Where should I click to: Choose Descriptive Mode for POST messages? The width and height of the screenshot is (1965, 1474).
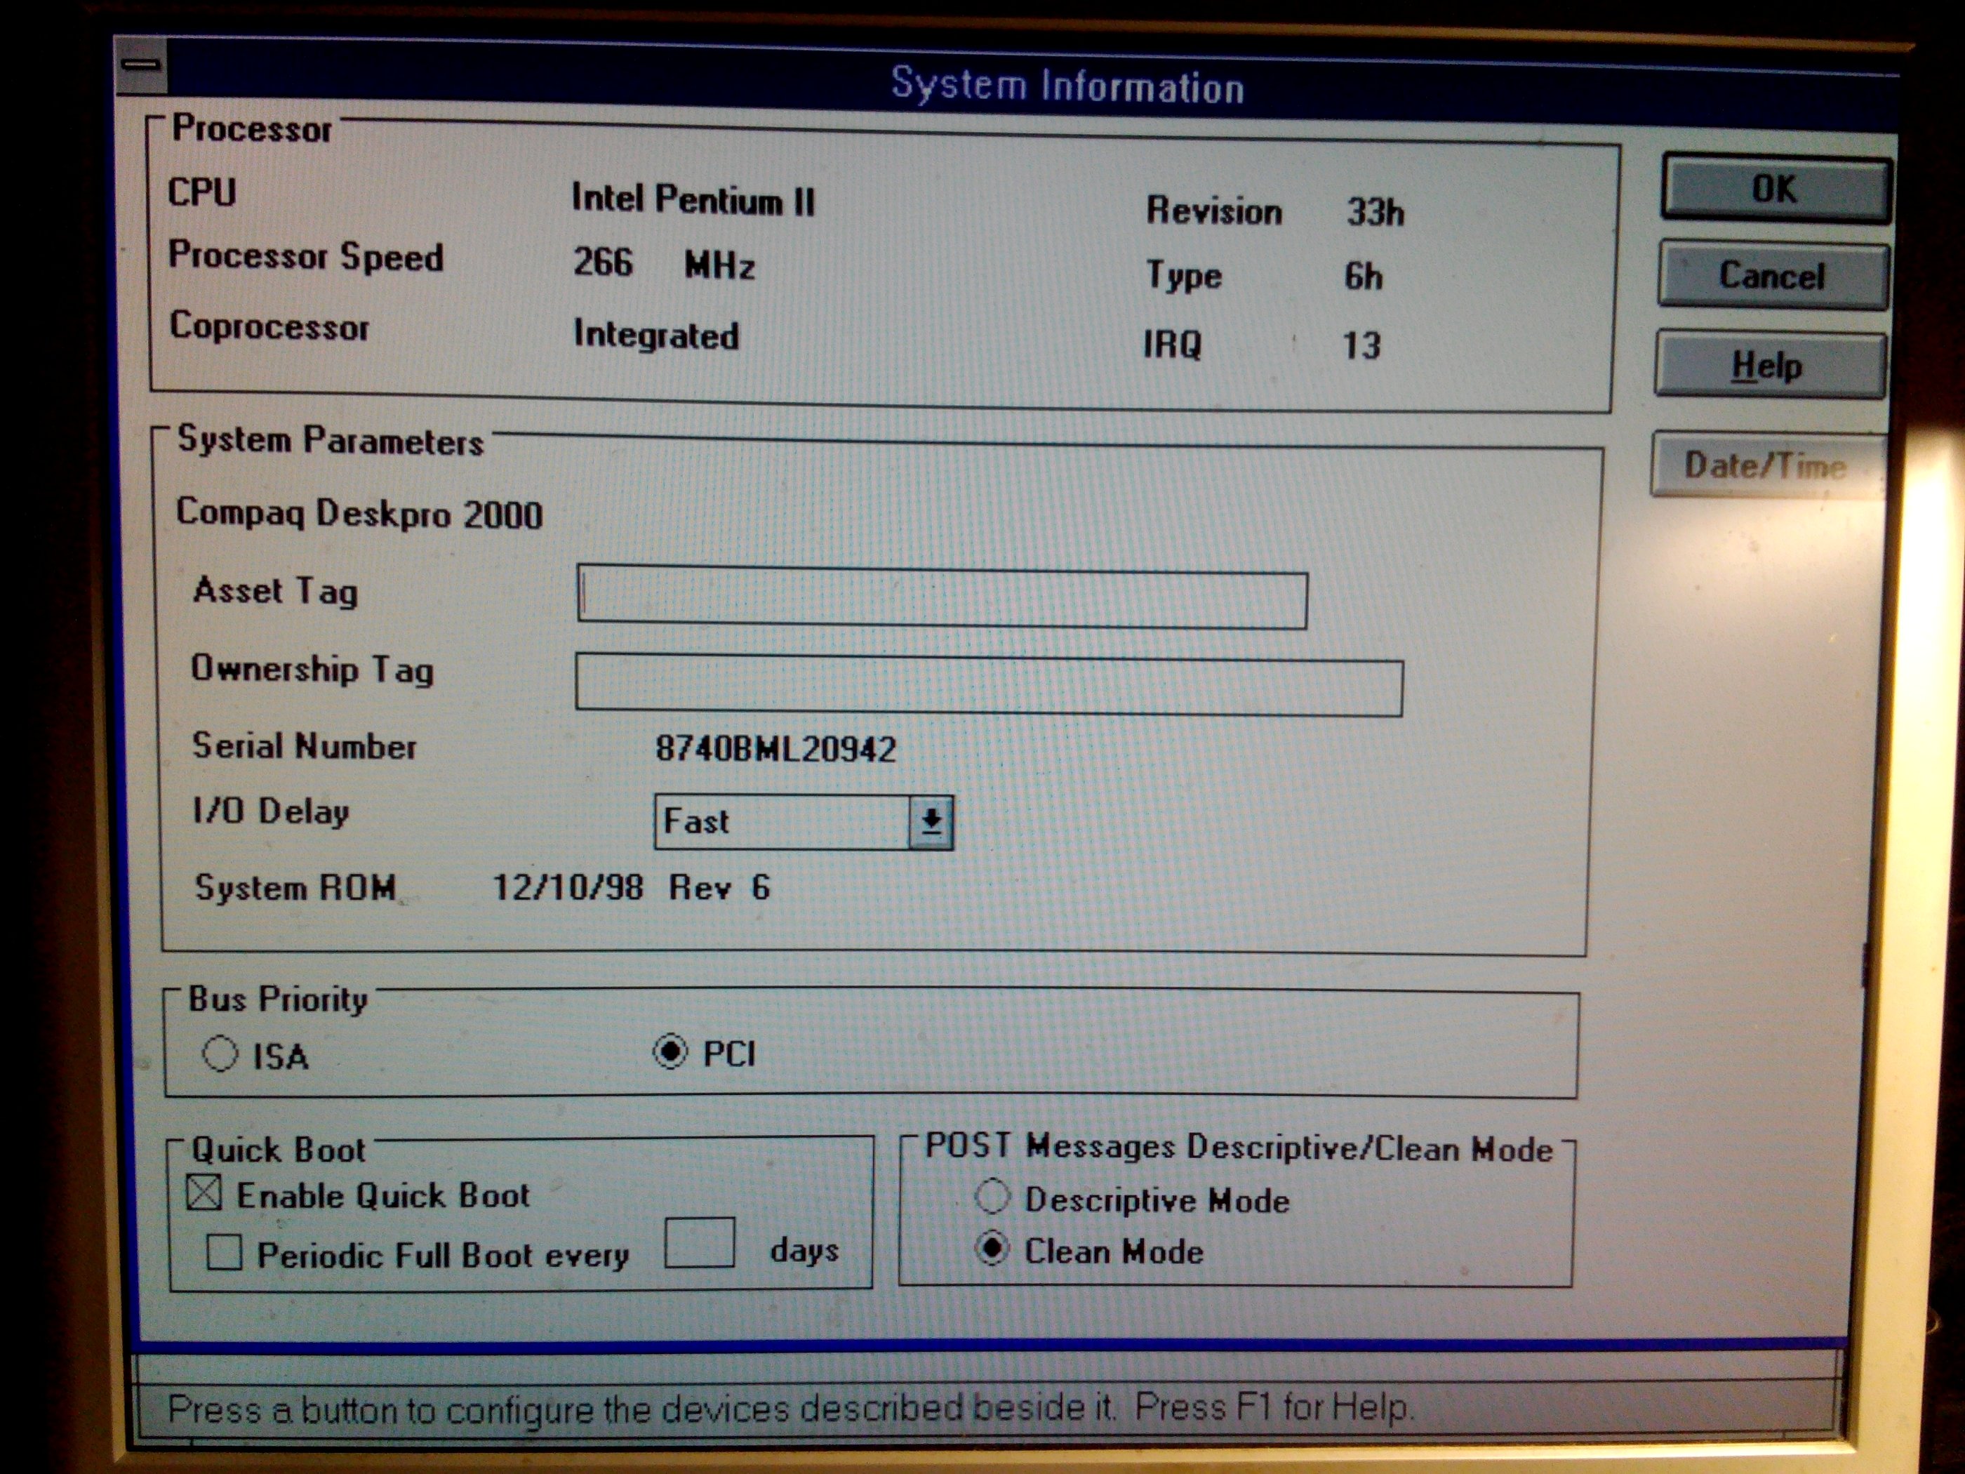pyautogui.click(x=992, y=1196)
